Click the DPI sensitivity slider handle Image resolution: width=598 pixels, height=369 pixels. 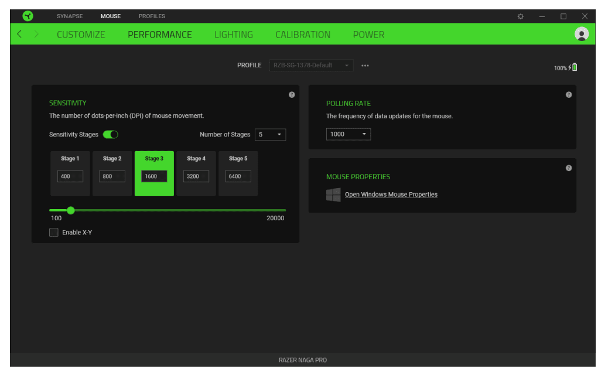click(71, 210)
